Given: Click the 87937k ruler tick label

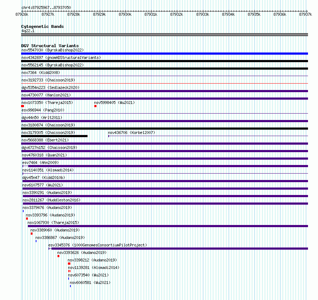Looking at the screenshot, I should [x=305, y=14].
